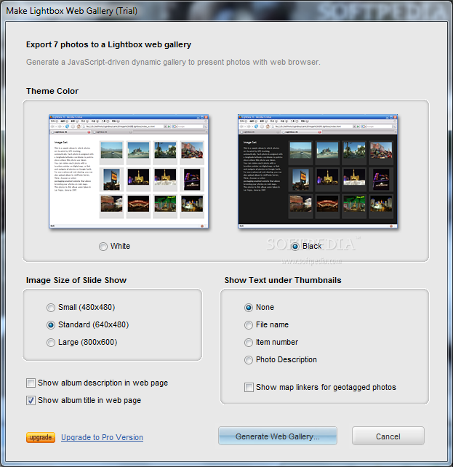The height and width of the screenshot is (467, 453).
Task: Enable Show album description in web page
Action: (x=31, y=383)
